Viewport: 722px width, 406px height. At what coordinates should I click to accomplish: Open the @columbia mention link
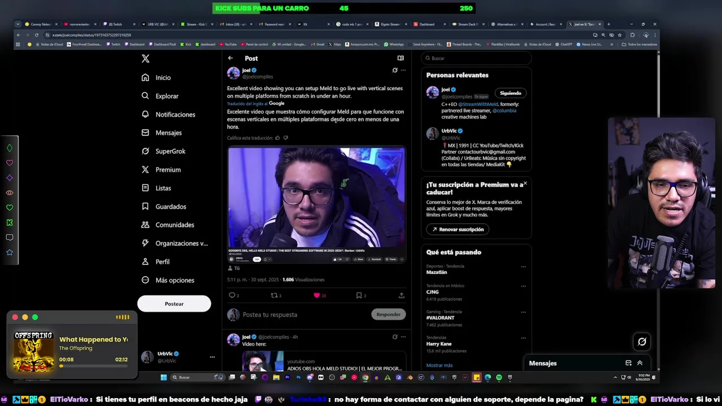click(x=504, y=111)
